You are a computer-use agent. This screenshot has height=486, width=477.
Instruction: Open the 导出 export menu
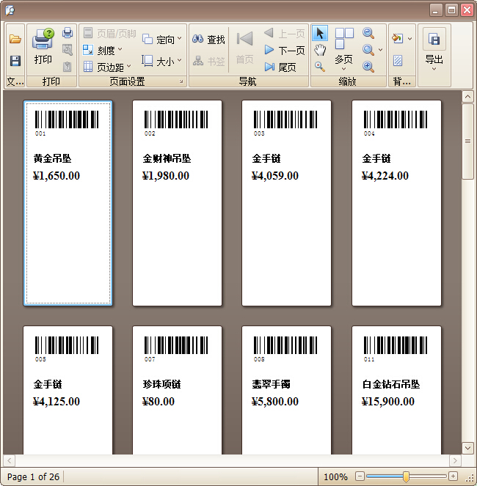(434, 50)
